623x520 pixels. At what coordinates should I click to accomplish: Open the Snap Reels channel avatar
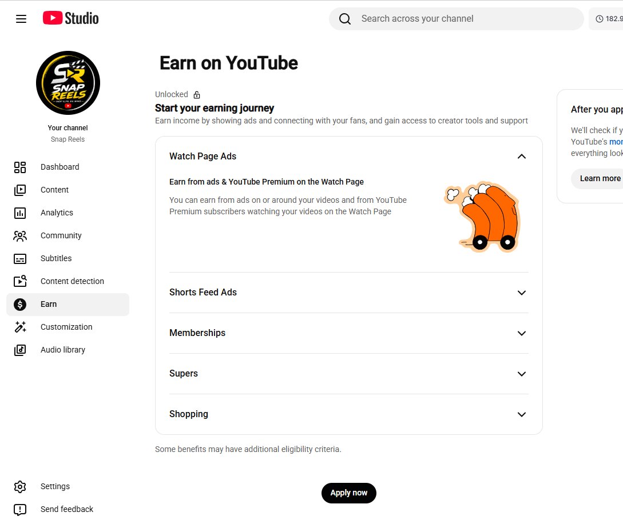point(68,83)
